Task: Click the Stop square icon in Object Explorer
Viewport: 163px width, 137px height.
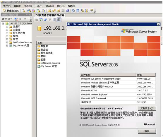Action: [20, 19]
